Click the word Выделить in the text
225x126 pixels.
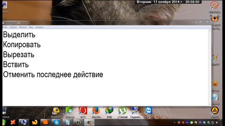(19, 35)
